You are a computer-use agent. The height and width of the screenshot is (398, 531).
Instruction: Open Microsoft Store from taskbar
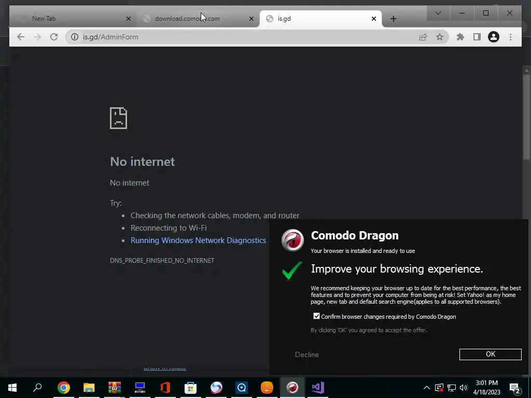click(x=191, y=388)
